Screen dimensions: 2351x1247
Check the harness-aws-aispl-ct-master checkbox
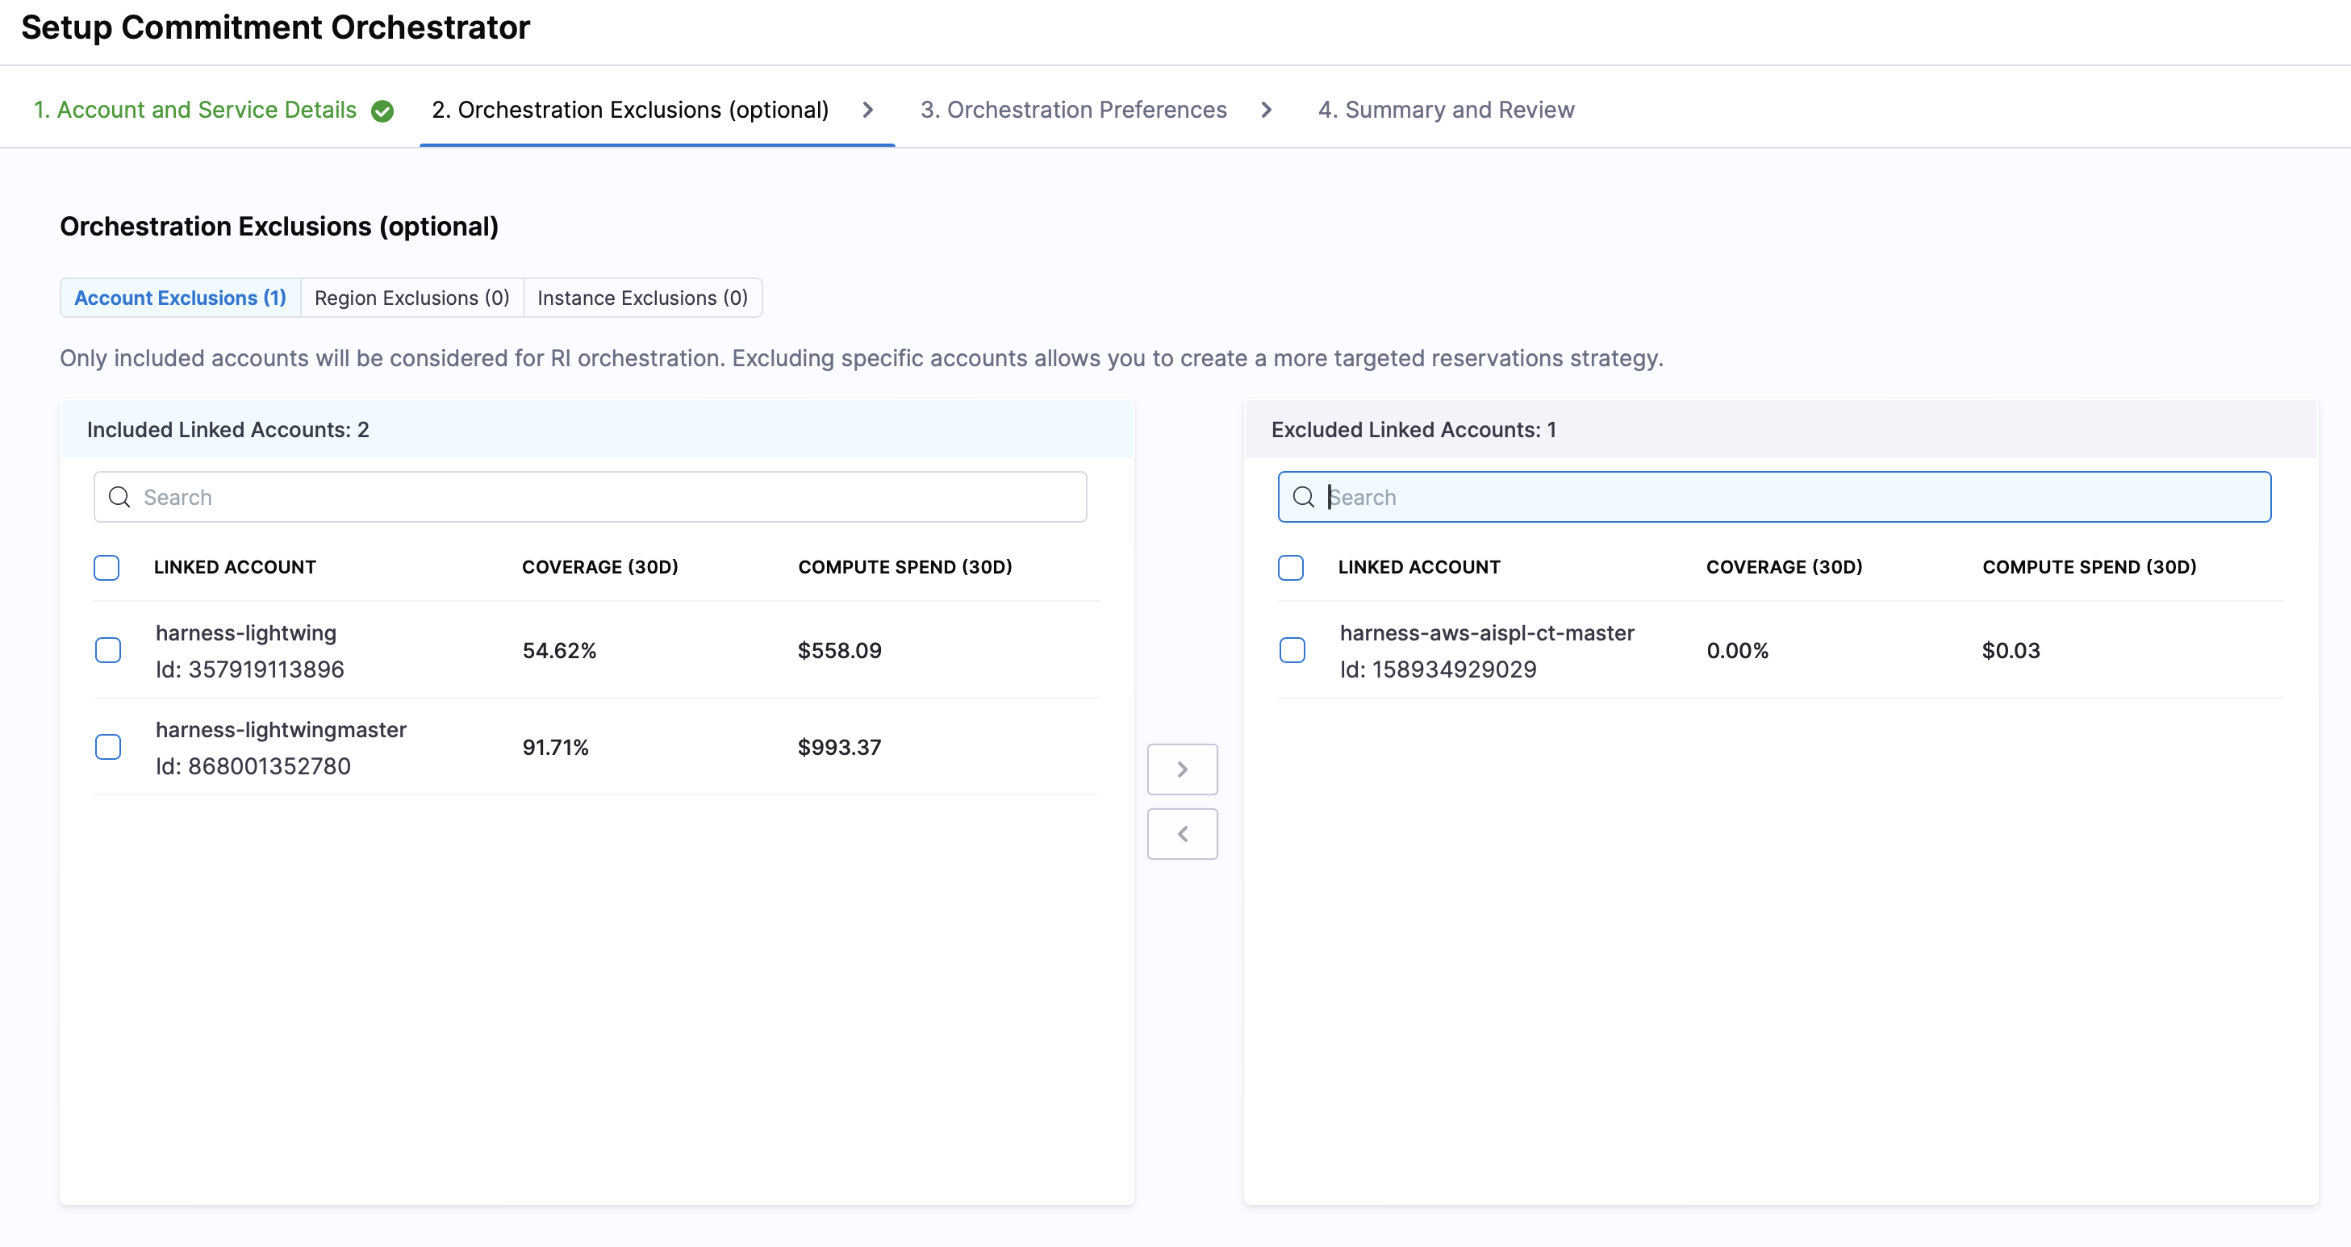[x=1292, y=650]
